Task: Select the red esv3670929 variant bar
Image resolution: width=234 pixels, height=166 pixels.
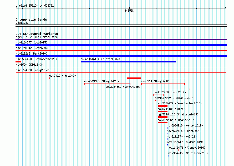Action: pyautogui.click(x=162, y=106)
